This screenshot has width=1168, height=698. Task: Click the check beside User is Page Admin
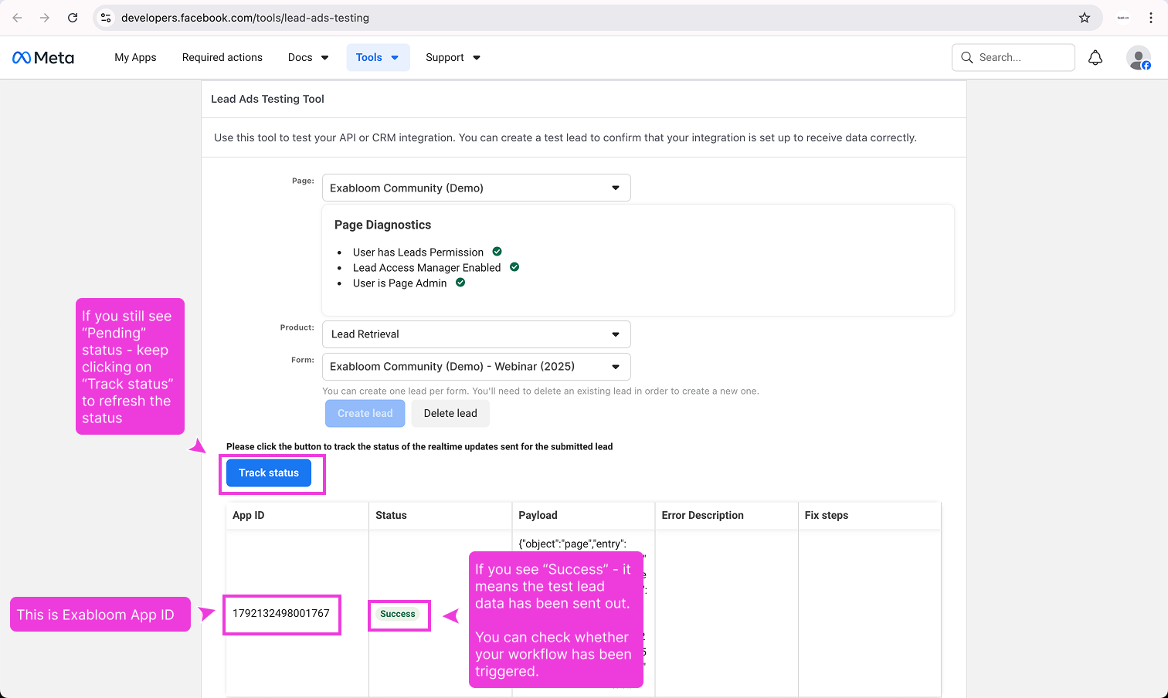coord(460,283)
